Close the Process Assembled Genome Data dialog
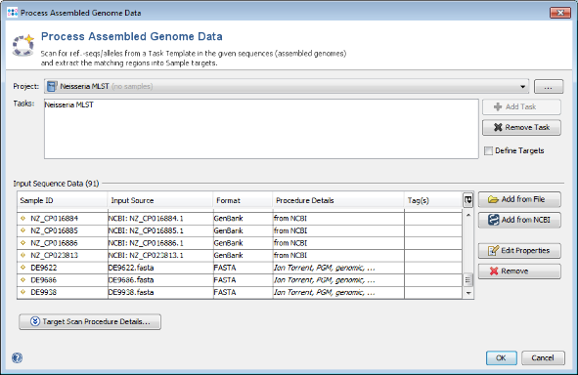The height and width of the screenshot is (375, 578). pos(560,13)
